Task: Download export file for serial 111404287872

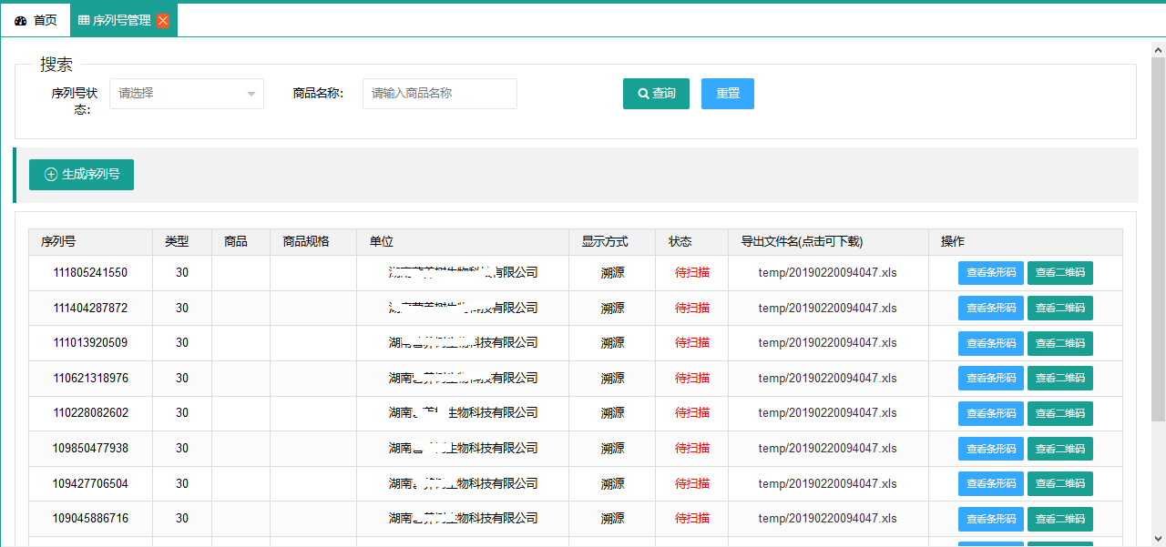Action: pos(827,309)
